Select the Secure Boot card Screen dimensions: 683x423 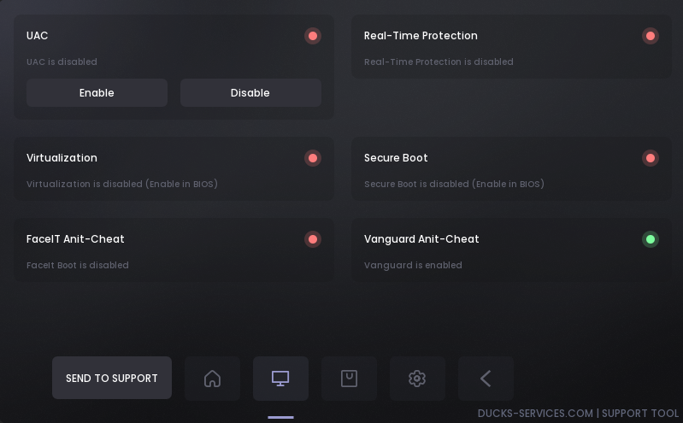pyautogui.click(x=511, y=170)
